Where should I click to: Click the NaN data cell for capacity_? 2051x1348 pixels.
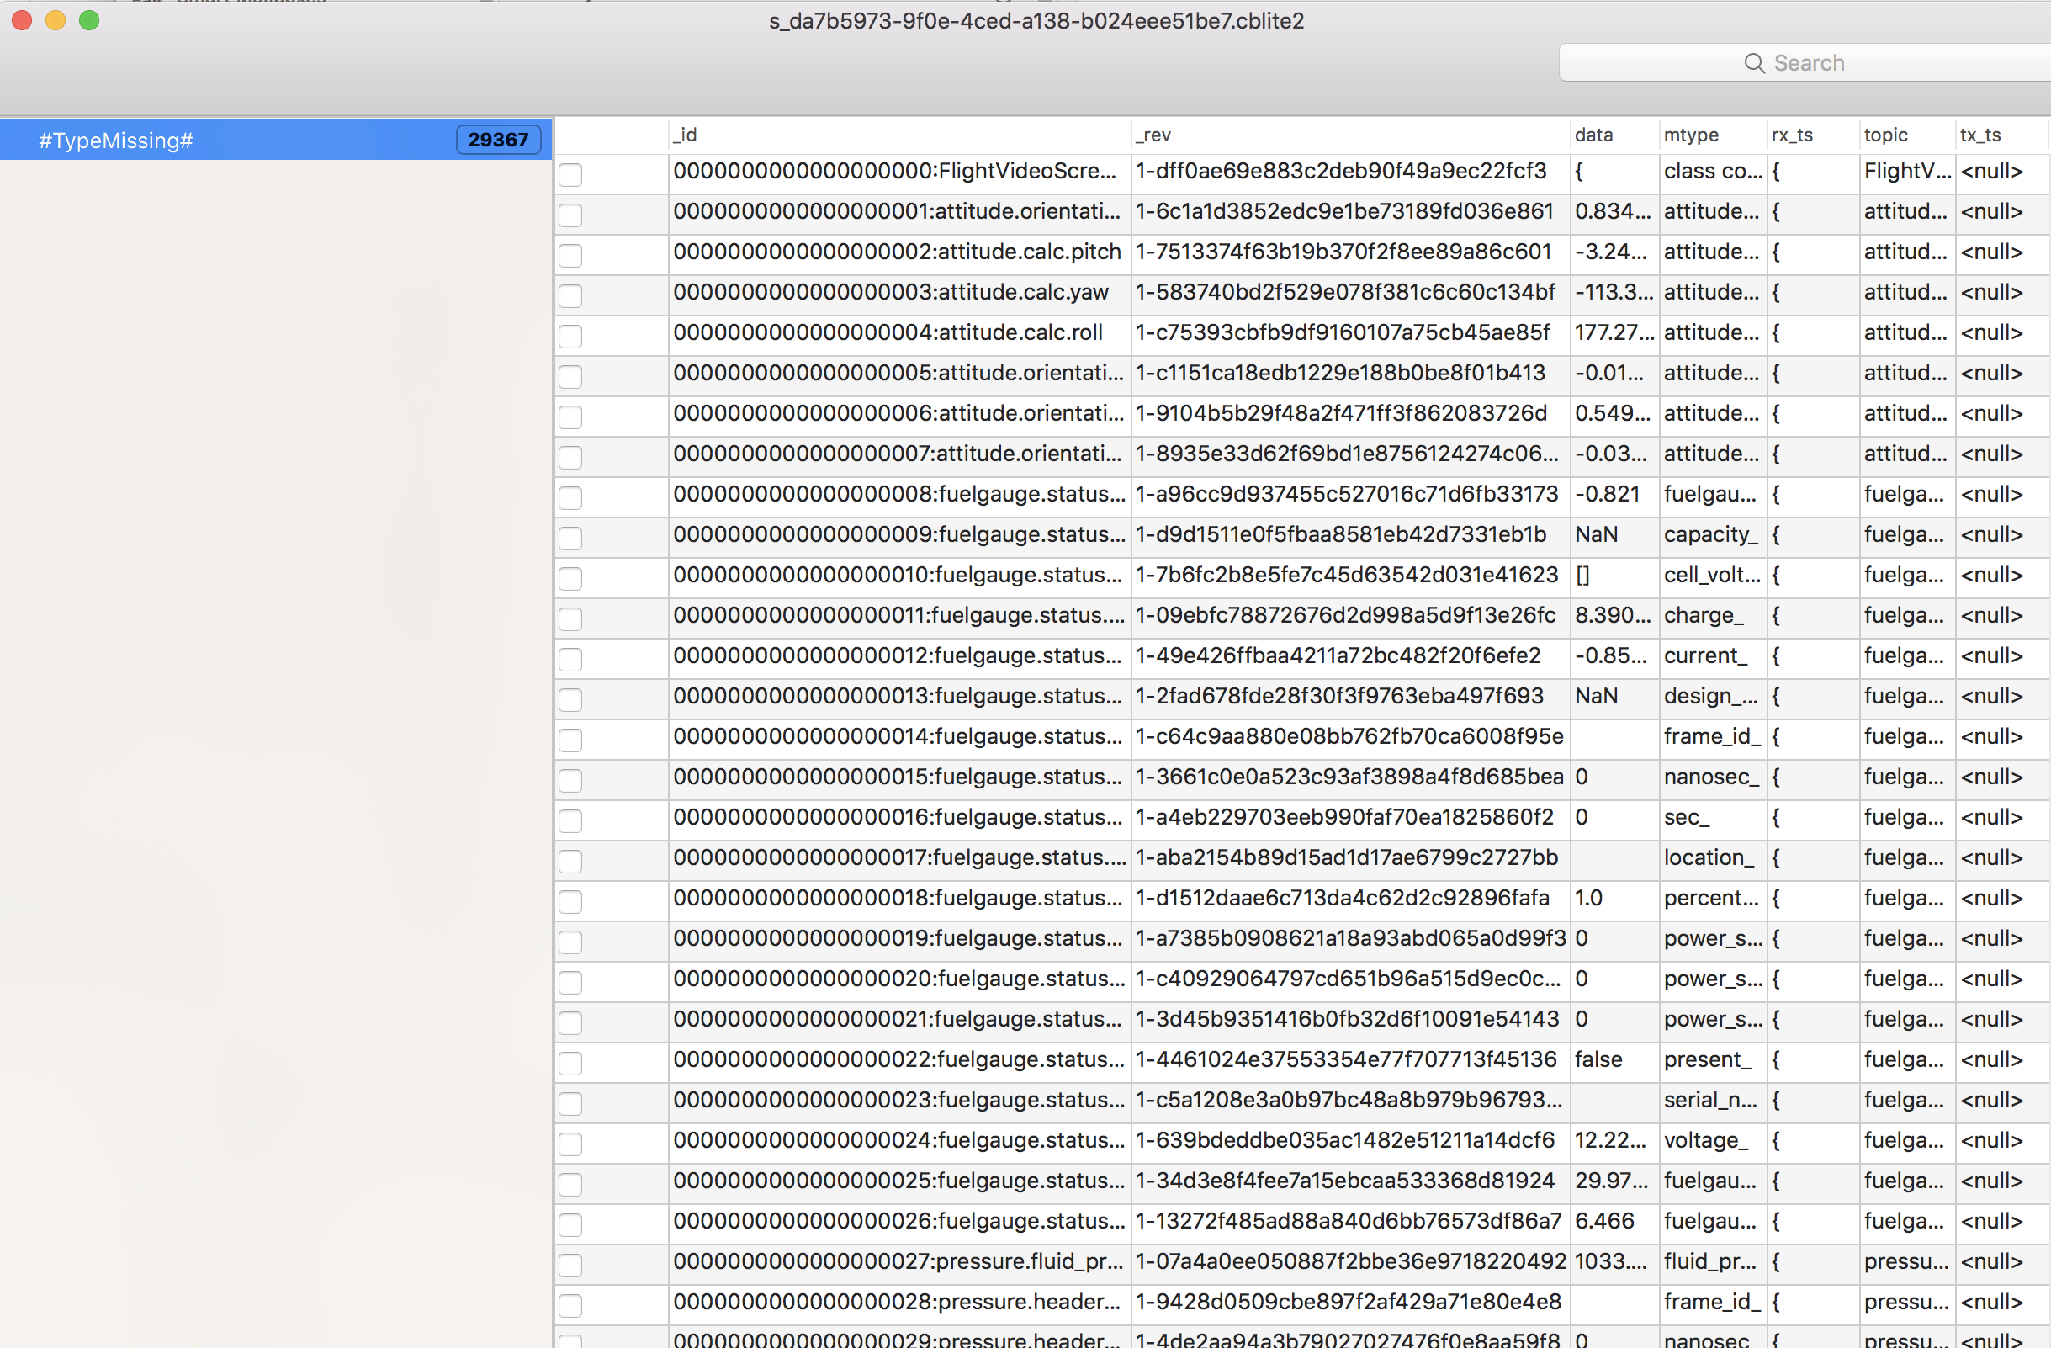[1596, 534]
